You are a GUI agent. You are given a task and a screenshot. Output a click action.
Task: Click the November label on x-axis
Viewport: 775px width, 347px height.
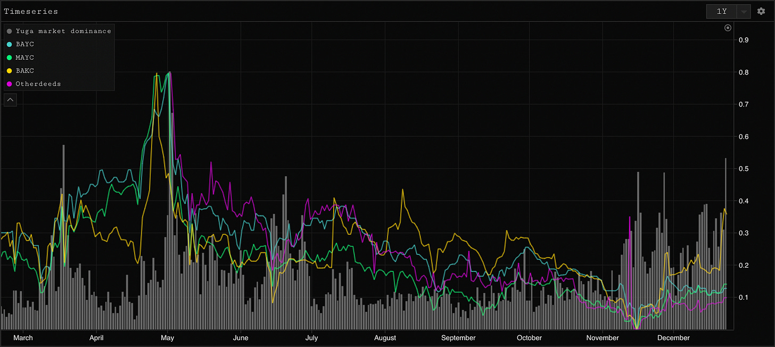click(603, 338)
